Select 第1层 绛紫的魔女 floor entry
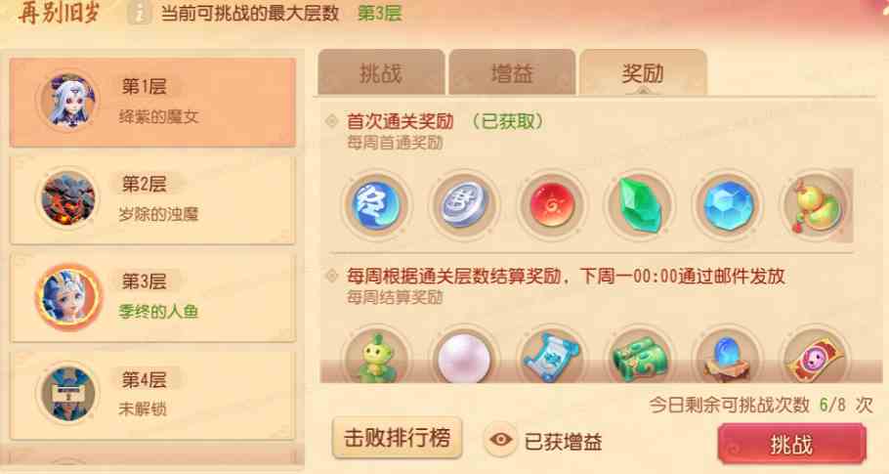The width and height of the screenshot is (889, 474). point(152,102)
